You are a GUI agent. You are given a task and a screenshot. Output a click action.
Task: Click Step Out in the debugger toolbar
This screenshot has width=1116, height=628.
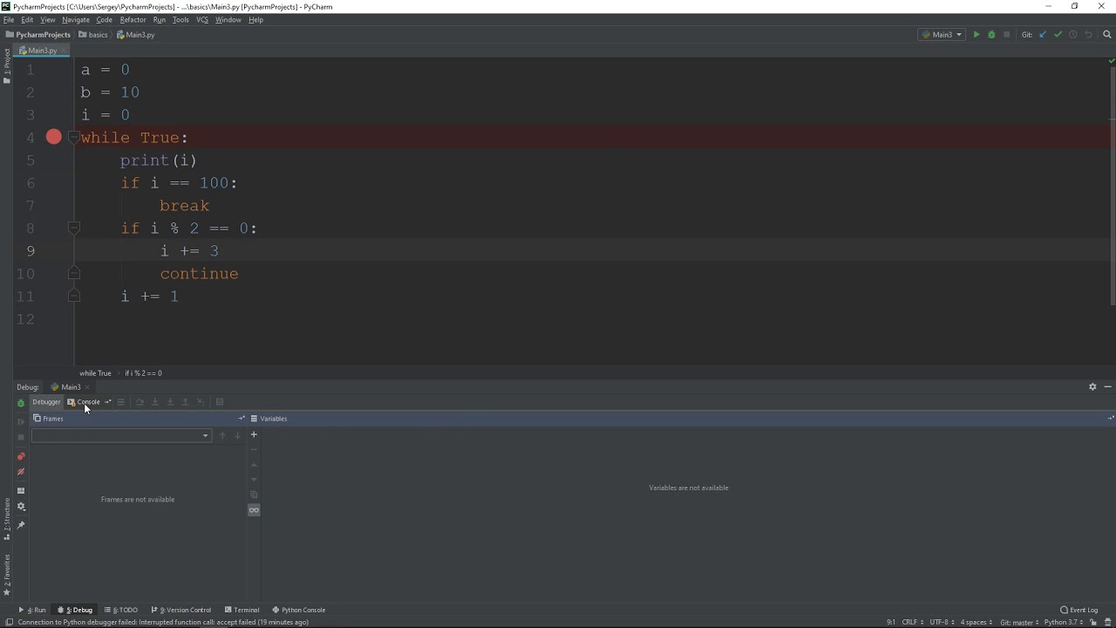pyautogui.click(x=185, y=402)
